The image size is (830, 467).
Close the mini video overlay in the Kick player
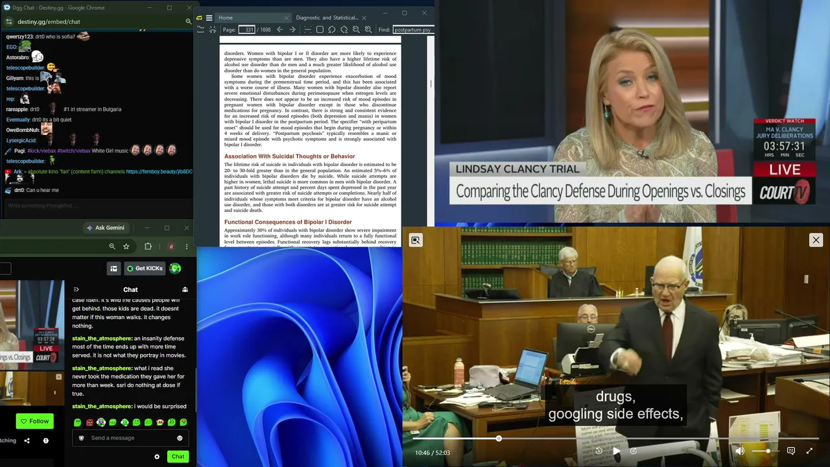tap(59, 377)
